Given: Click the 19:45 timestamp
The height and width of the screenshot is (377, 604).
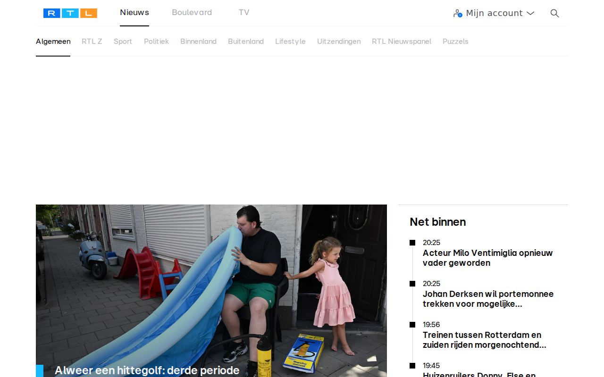Looking at the screenshot, I should pos(431,366).
